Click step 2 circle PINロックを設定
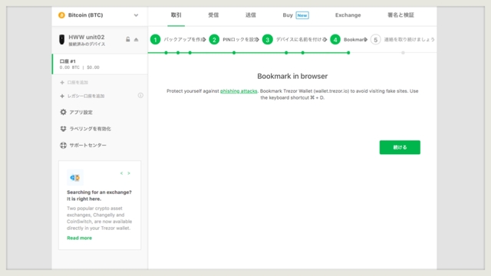This screenshot has height=276, width=491. pyautogui.click(x=214, y=40)
